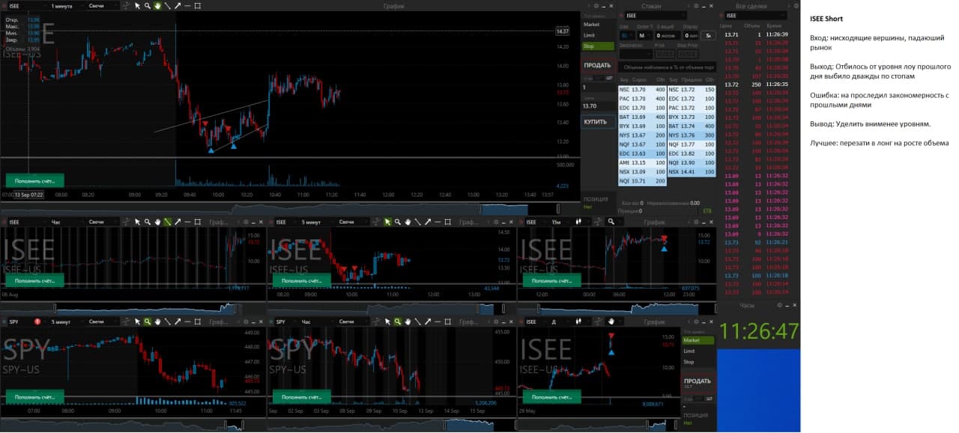This screenshot has width=959, height=433.
Task: Click the red alert icon beside SPY ticker
Action: pyautogui.click(x=37, y=322)
